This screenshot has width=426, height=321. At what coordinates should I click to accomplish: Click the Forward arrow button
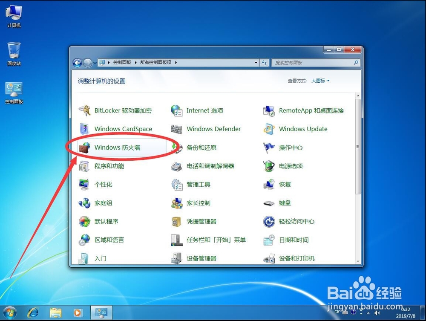(x=87, y=63)
